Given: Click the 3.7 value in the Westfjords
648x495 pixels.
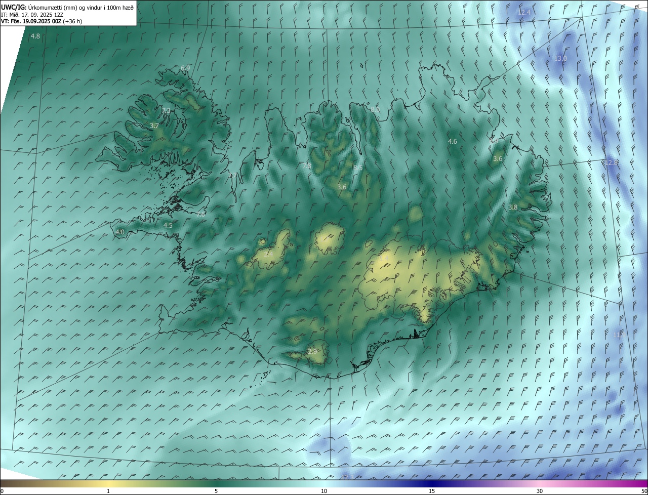Looking at the screenshot, I should coord(154,126).
